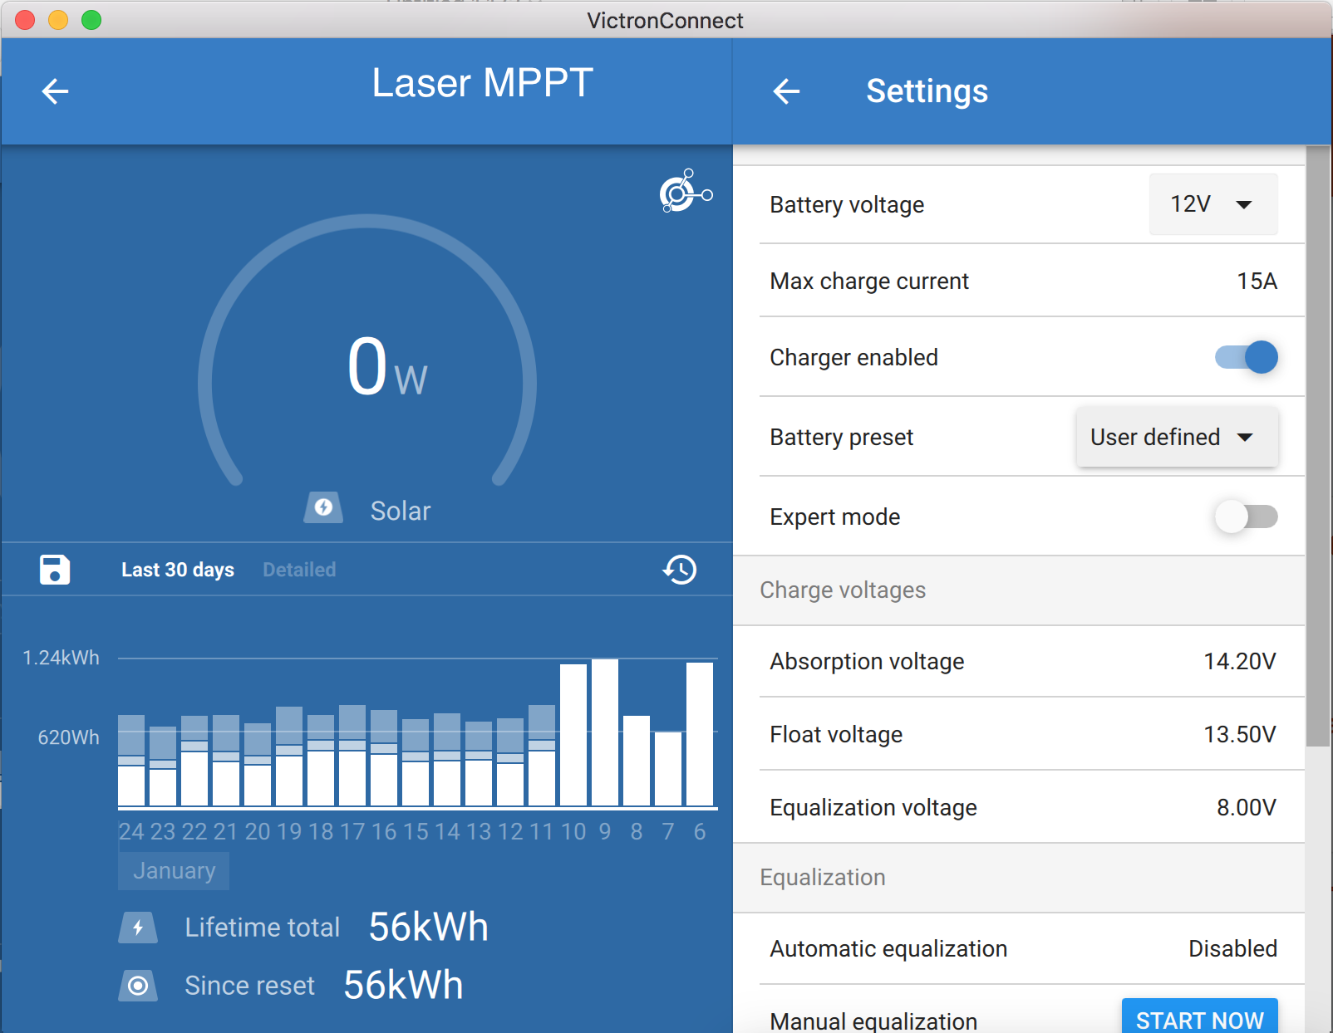
Task: Click the Since reset 56kWh value
Action: (x=403, y=985)
